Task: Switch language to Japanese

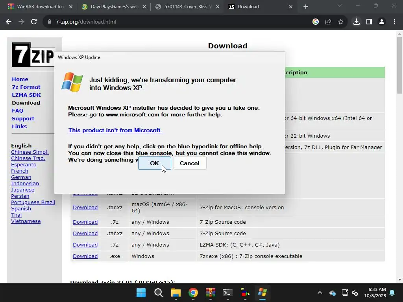Action: 22,190
